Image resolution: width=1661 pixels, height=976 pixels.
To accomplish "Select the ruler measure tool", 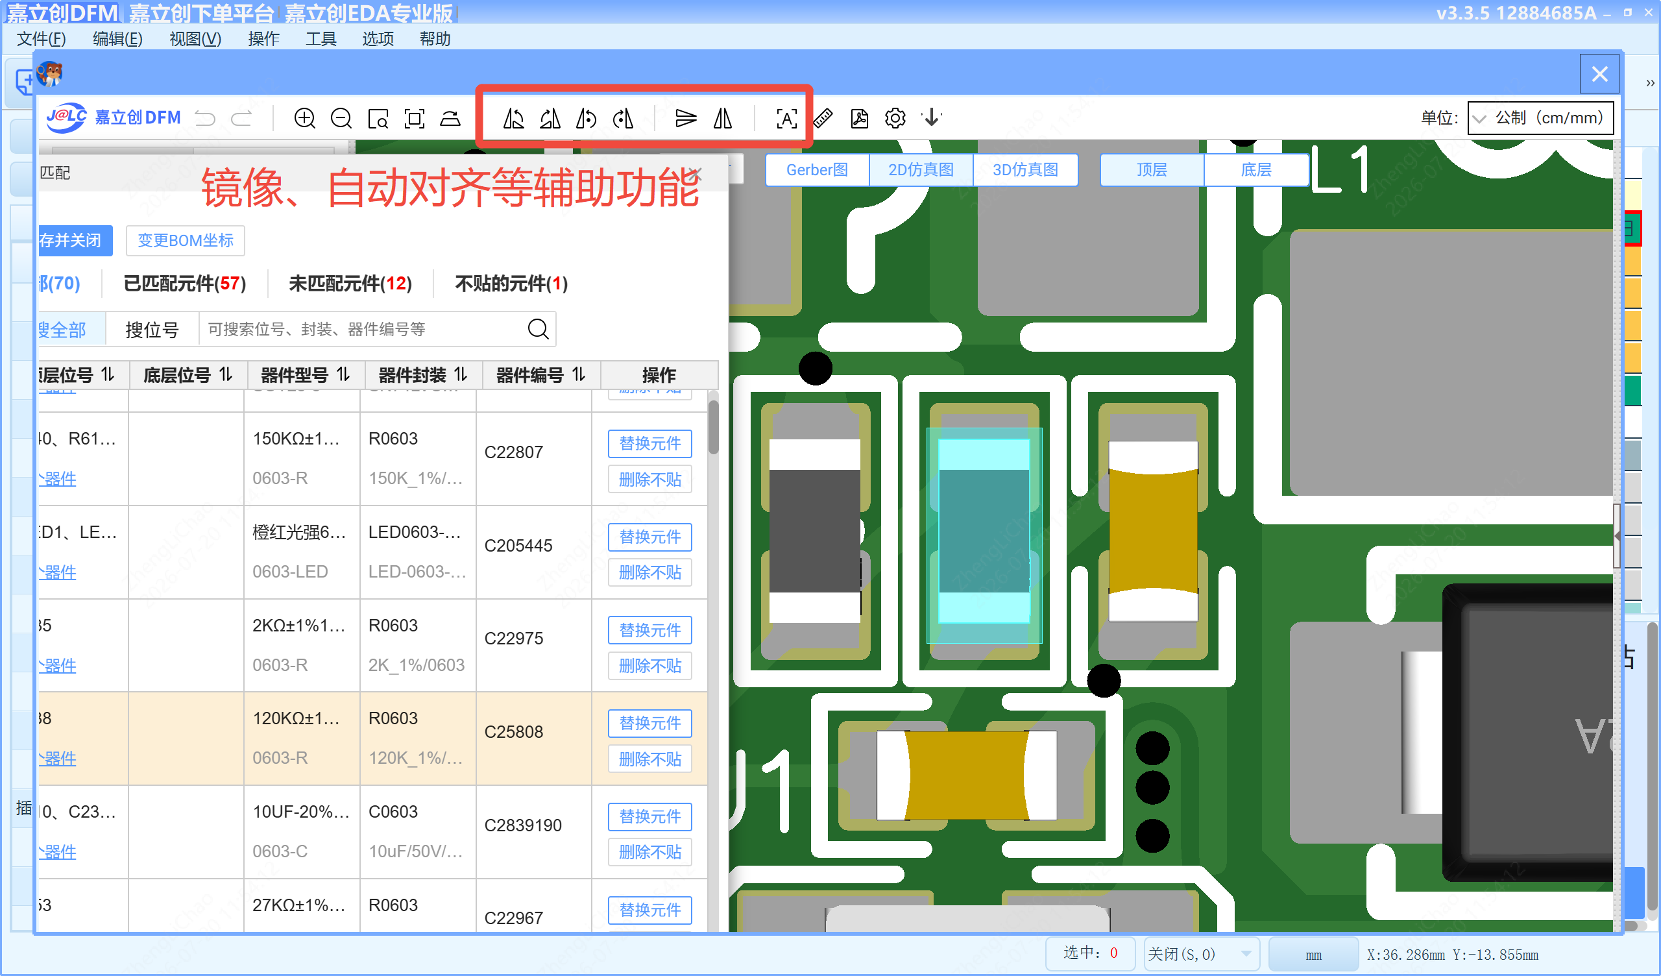I will [823, 119].
